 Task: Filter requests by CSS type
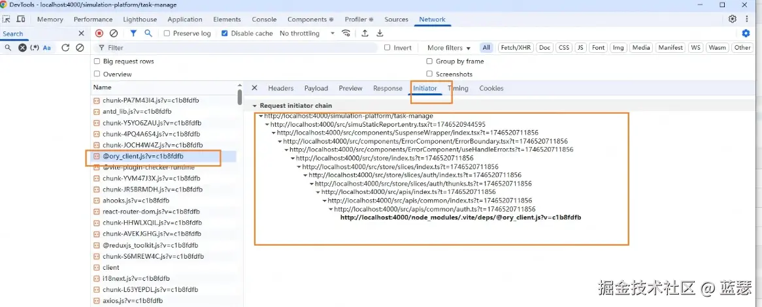(x=564, y=48)
